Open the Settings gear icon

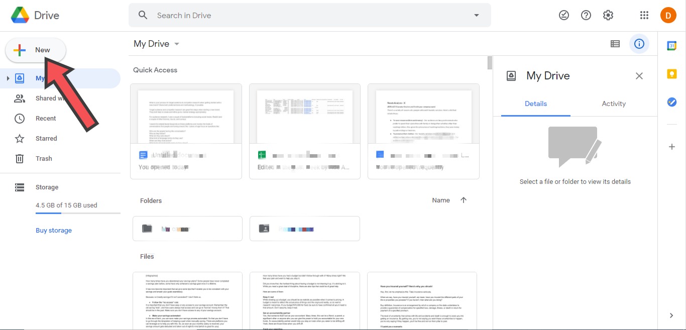point(608,16)
